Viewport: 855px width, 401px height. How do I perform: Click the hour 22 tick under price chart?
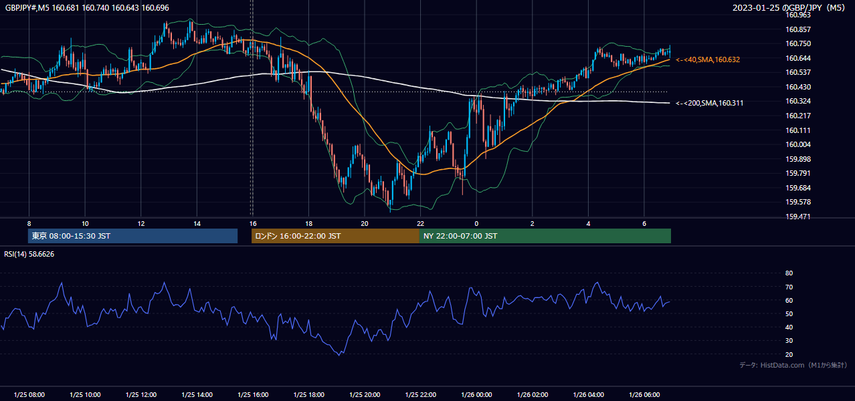420,223
